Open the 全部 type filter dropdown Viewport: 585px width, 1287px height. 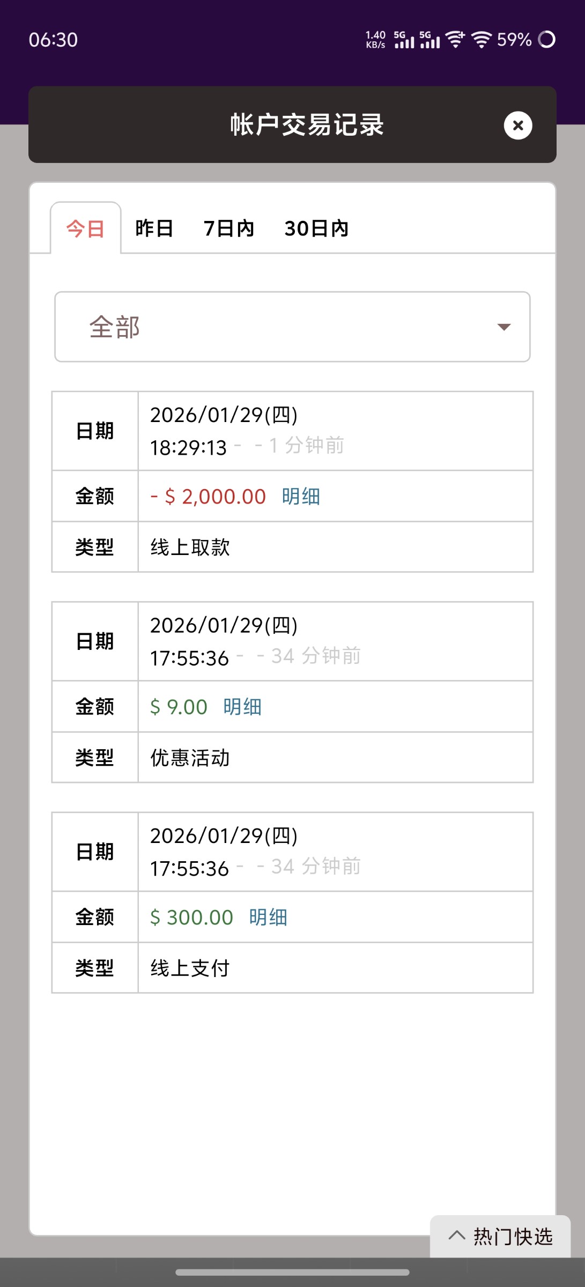292,327
